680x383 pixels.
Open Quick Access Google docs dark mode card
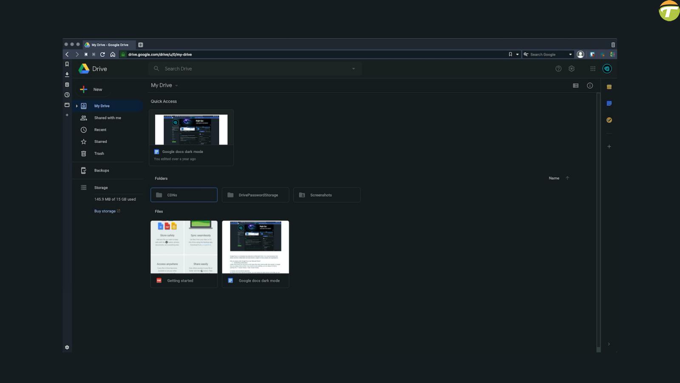[x=191, y=137]
